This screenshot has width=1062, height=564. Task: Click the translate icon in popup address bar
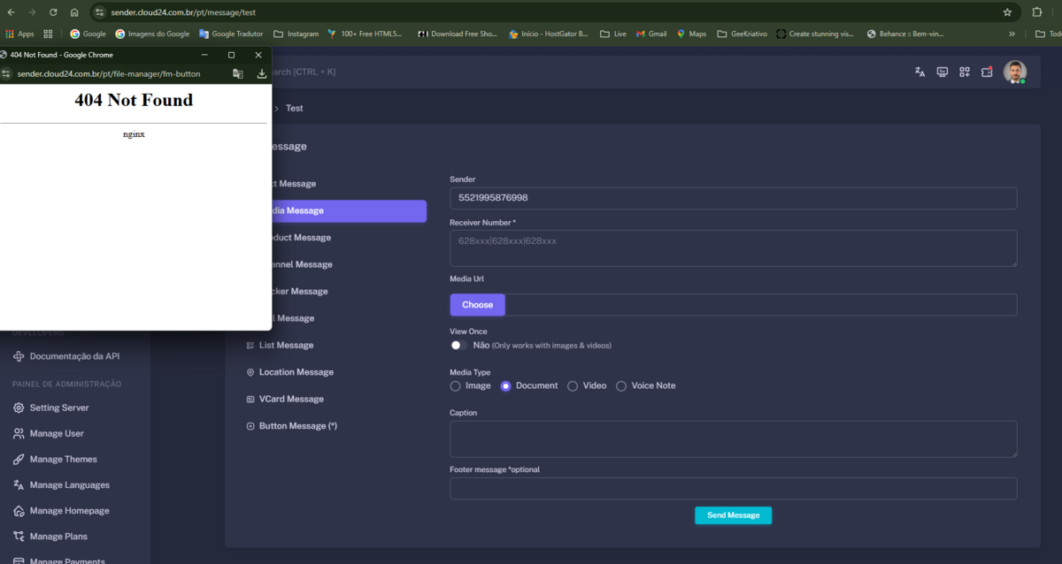238,74
